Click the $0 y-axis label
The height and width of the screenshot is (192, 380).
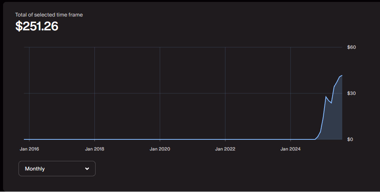(x=350, y=139)
